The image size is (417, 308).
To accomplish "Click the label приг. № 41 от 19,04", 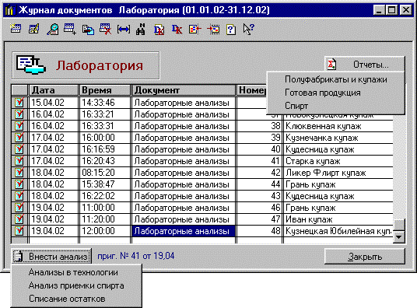I will (136, 256).
